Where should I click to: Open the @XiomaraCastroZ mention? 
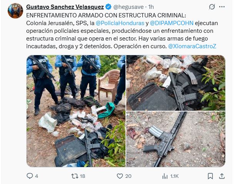click(192, 46)
